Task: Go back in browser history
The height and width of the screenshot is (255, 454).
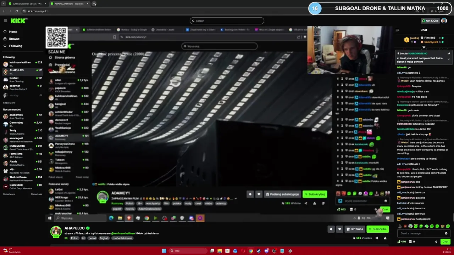Action: pyautogui.click(x=4, y=11)
